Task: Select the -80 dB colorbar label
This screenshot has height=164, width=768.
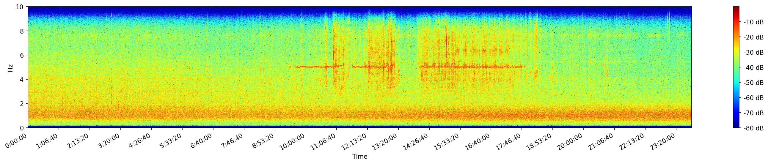Action: [x=753, y=128]
